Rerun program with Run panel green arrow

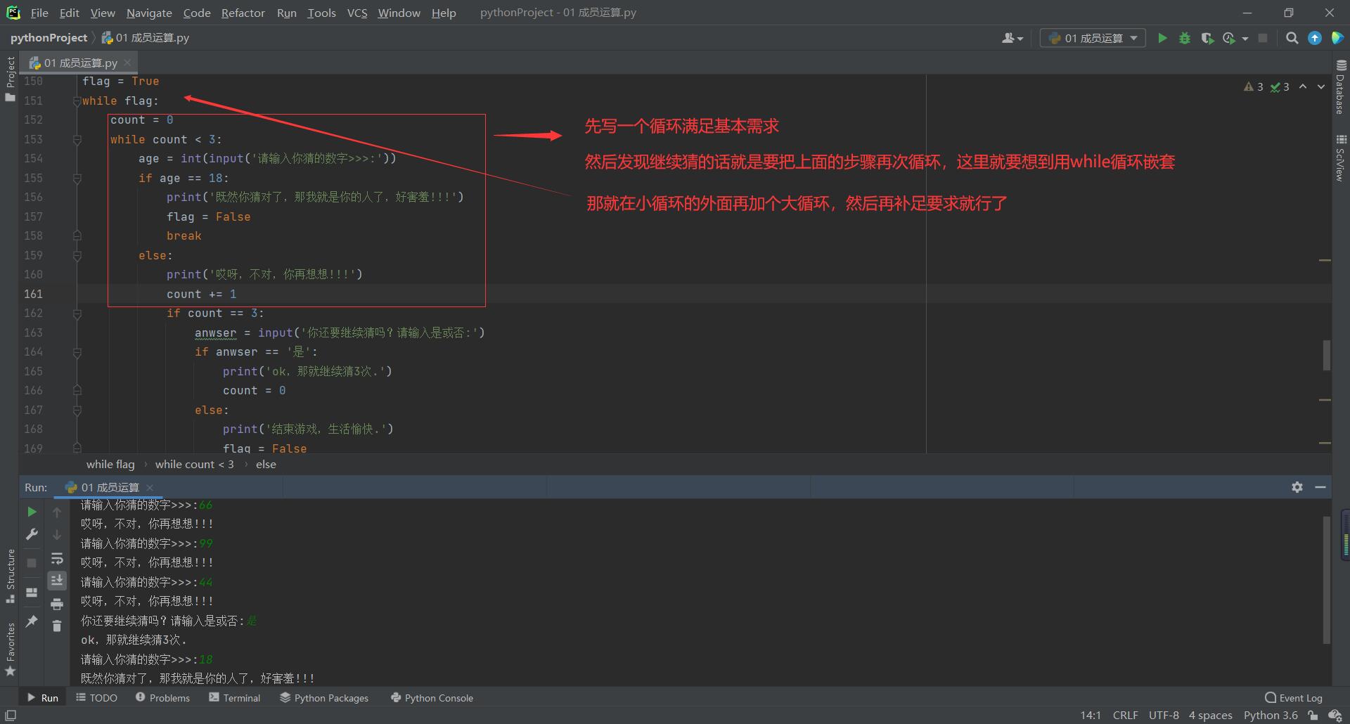pos(32,512)
